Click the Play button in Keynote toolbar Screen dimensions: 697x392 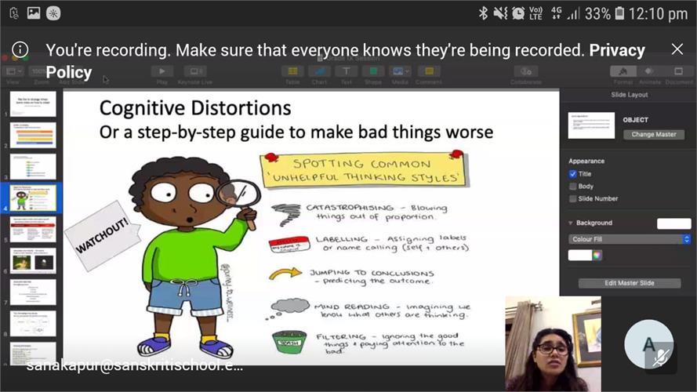[162, 71]
